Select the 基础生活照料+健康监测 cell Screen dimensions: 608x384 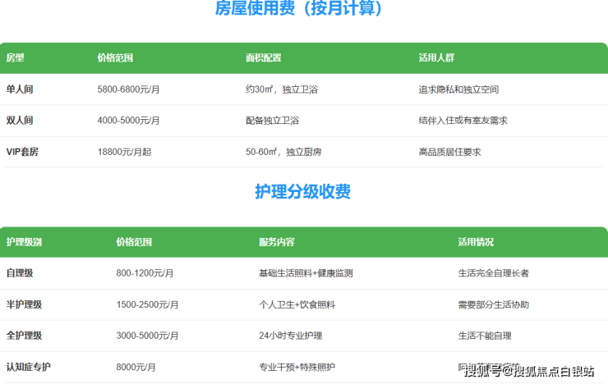[306, 273]
